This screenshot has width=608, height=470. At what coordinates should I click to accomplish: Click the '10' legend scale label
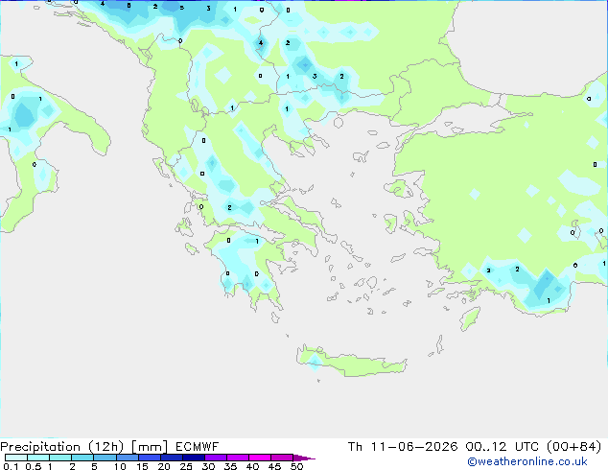[120, 466]
